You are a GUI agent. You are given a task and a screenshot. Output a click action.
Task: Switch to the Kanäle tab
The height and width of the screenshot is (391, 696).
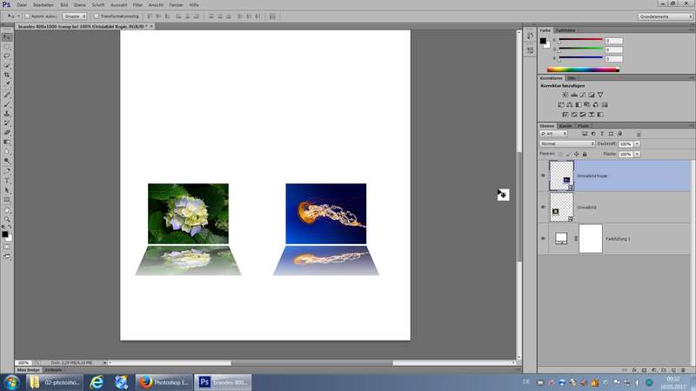point(565,126)
